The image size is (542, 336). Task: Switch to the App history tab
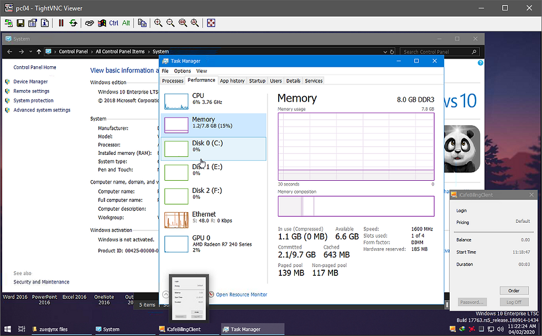tap(232, 81)
